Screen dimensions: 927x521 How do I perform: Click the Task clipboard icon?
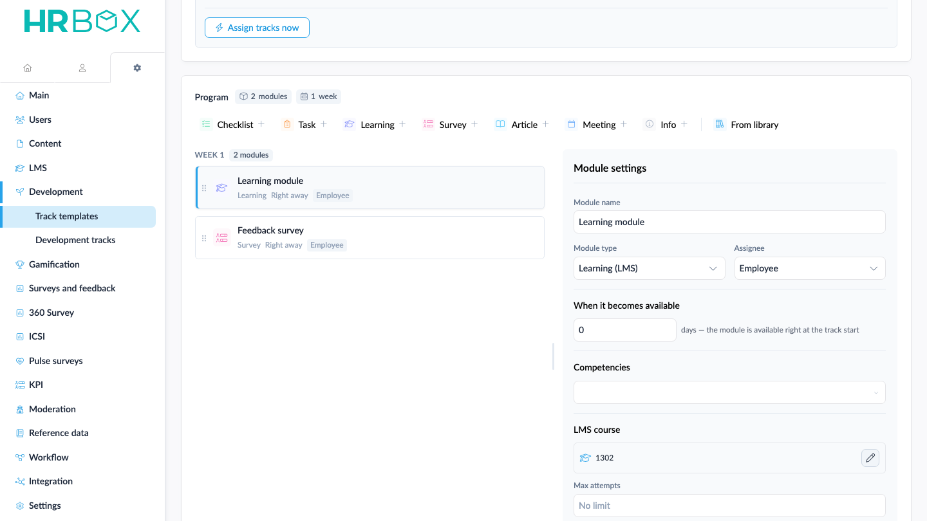pos(287,124)
